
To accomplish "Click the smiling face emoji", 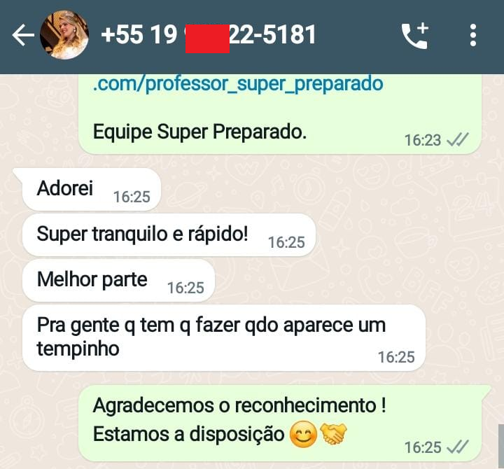I will [x=303, y=434].
